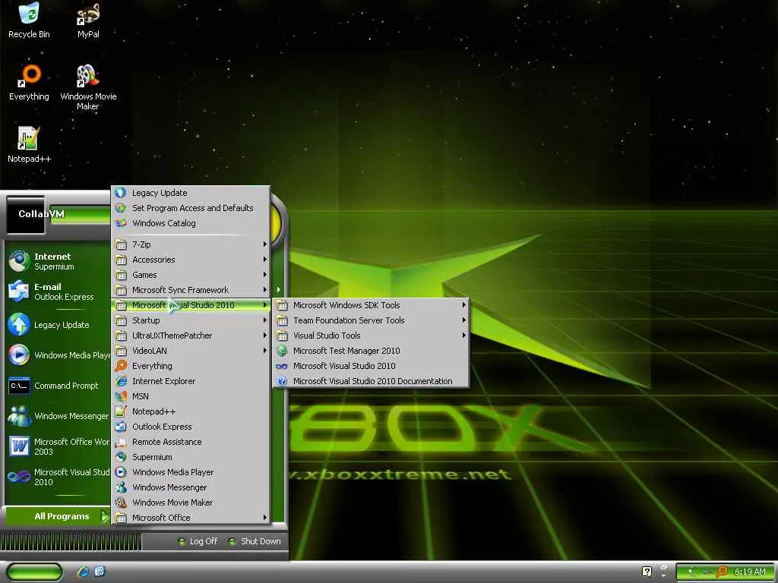Screen dimensions: 778x583
Task: Click the Supermium Internet icon in the Start menu
Action: coord(19,261)
